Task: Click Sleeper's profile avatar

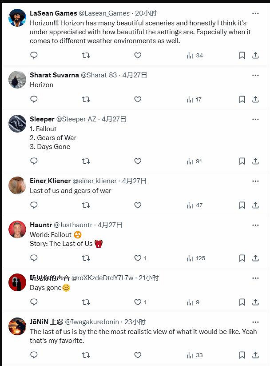Action: point(17,124)
